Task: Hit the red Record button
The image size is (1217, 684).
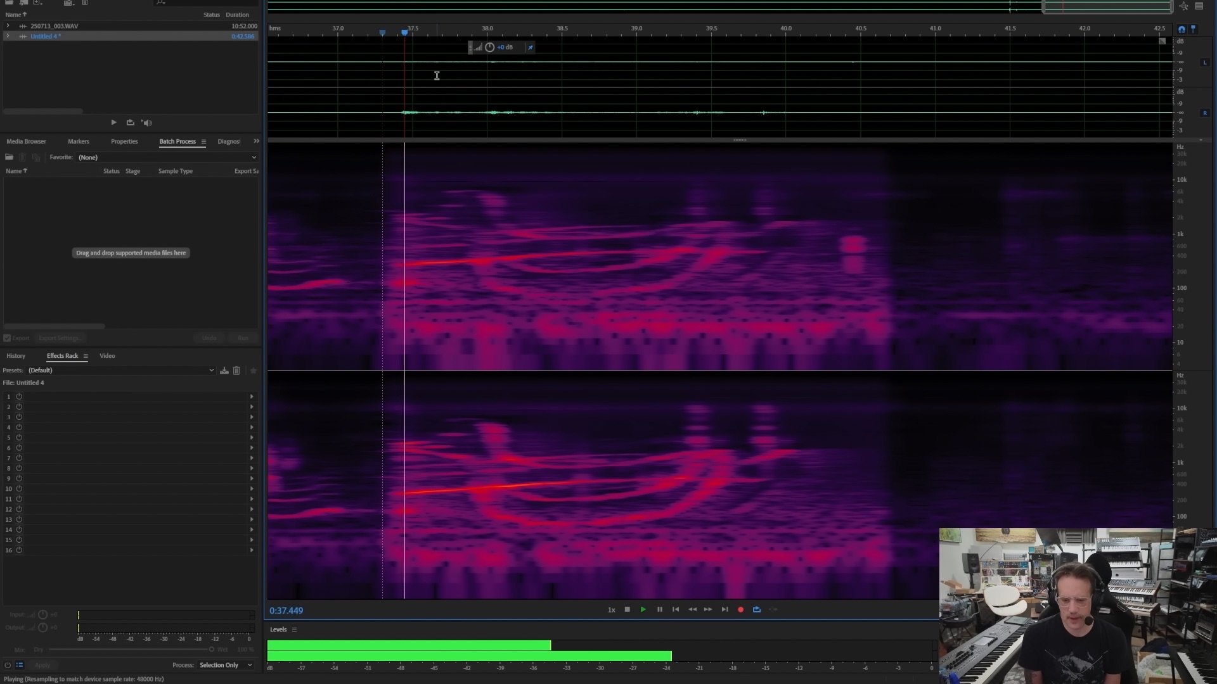Action: point(740,609)
